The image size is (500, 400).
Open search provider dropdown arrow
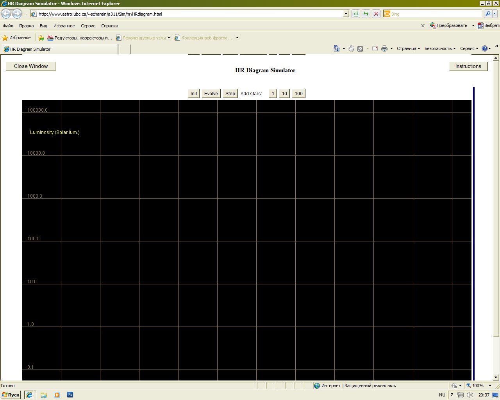(495, 14)
